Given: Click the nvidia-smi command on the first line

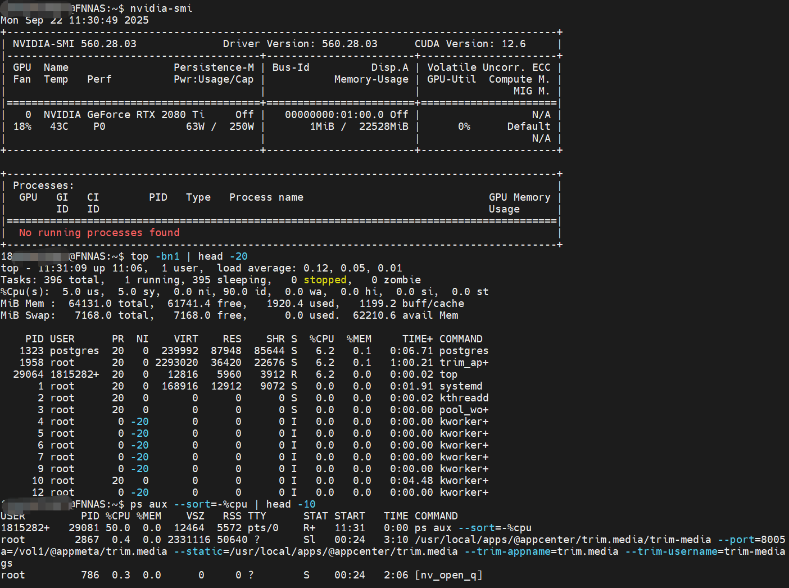Looking at the screenshot, I should [x=161, y=8].
